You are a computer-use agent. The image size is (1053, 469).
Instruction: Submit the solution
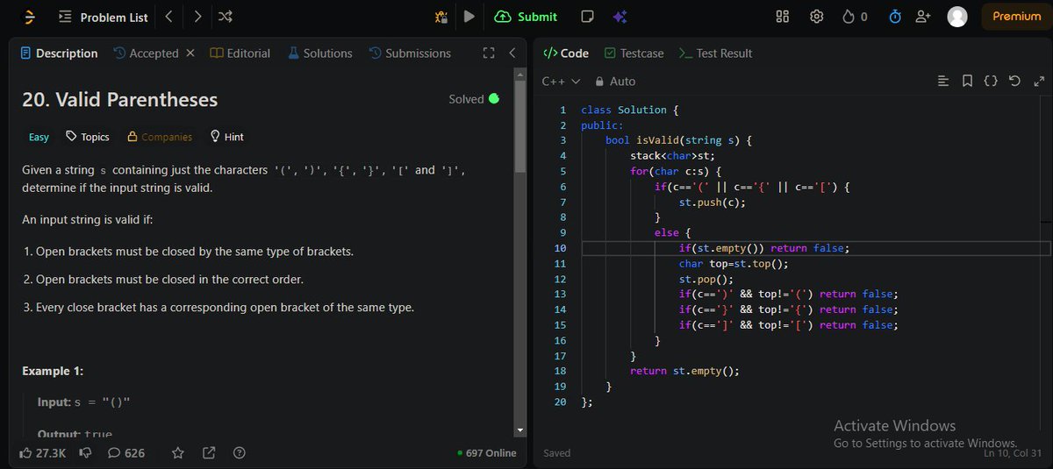tap(526, 17)
